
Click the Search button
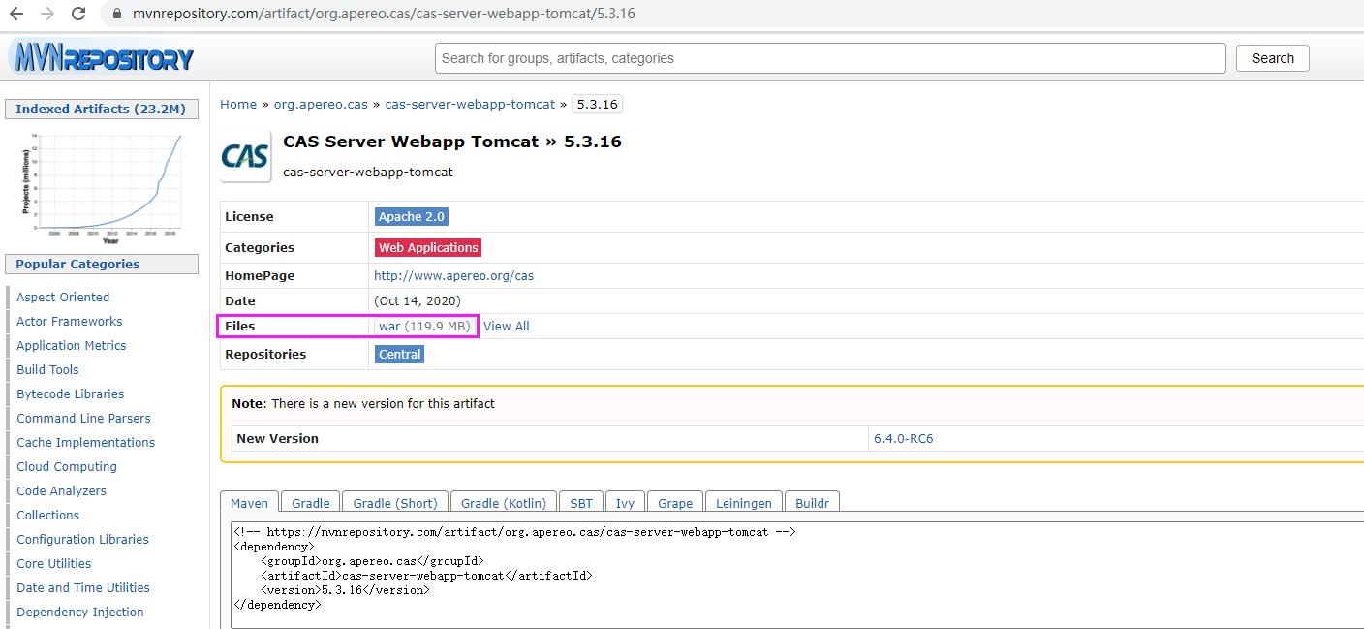coord(1272,58)
